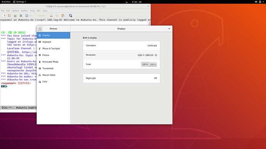266x149 pixels.
Task: Click Kill Buffer X icon in Emacs toolbar
Action: tap(21, 15)
